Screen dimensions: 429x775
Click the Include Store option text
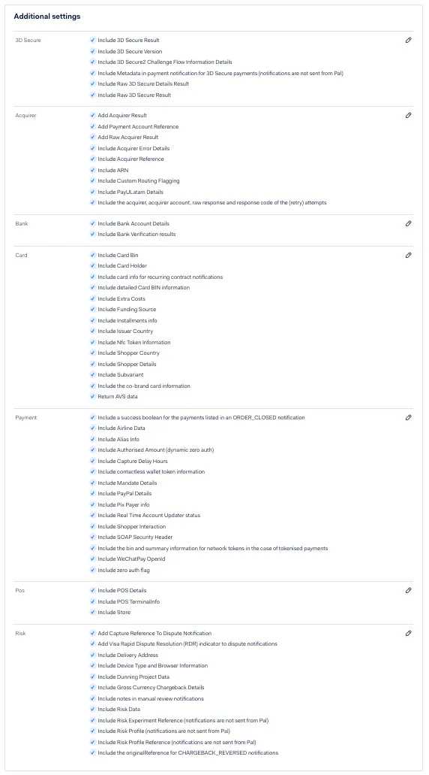[x=114, y=613]
